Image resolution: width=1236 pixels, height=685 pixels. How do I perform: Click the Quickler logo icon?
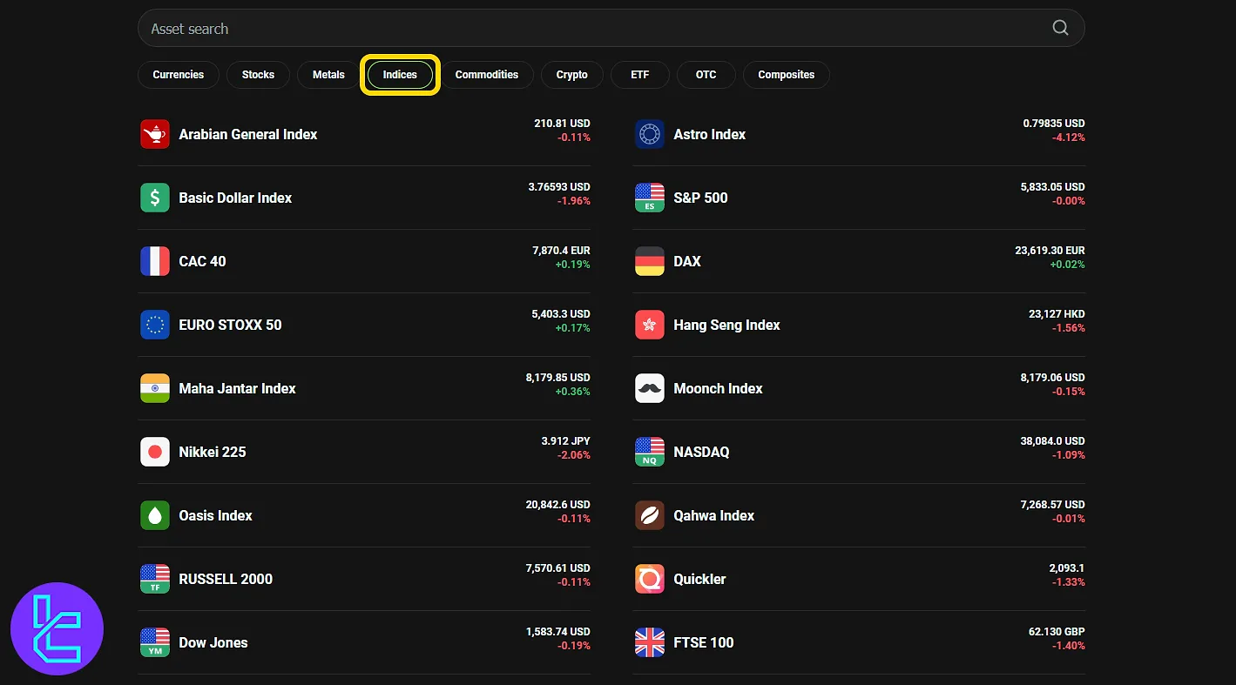click(650, 579)
